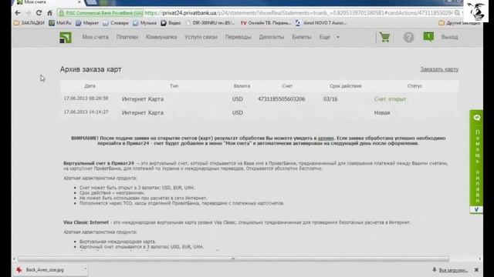The image size is (494, 277).
Task: Open the shopping cart icon
Action: pos(384,37)
